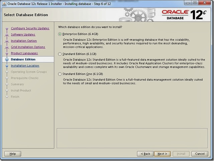Click the empty message area box

pyautogui.click(x=132, y=138)
